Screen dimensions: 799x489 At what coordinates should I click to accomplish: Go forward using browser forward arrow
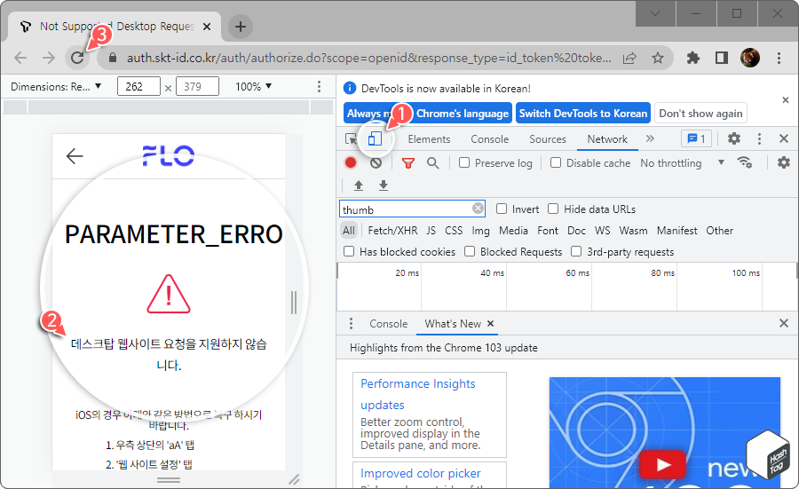pyautogui.click(x=49, y=58)
